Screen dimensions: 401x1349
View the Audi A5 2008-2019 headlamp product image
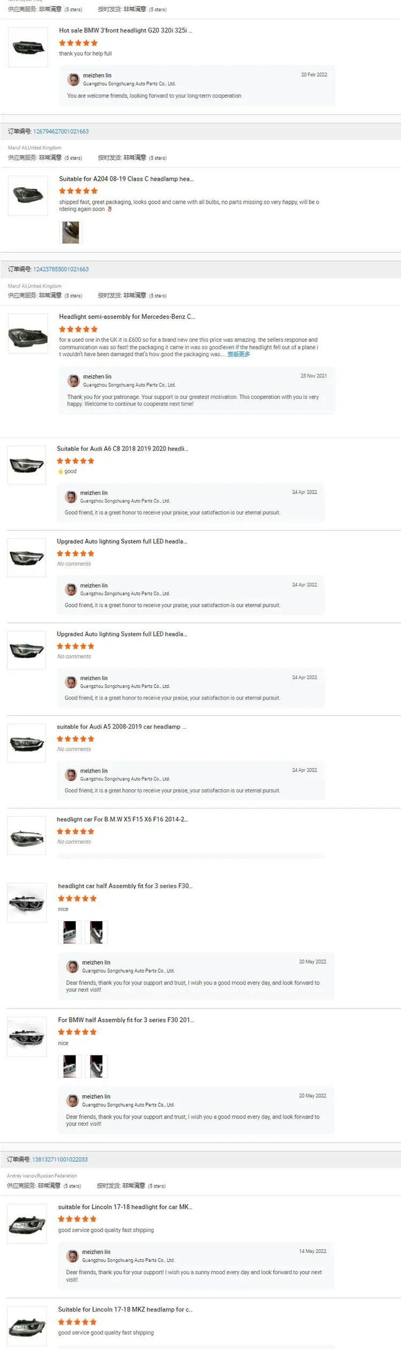click(27, 743)
